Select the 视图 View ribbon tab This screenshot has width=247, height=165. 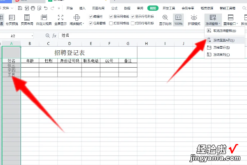click(x=153, y=8)
